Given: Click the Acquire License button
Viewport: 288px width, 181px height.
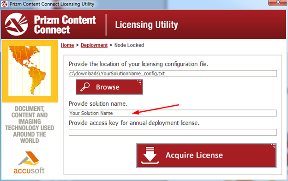Looking at the screenshot, I should click(x=206, y=156).
